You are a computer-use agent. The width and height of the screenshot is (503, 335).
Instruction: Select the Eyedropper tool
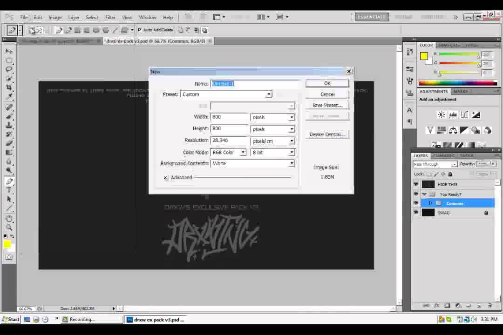tap(9, 96)
